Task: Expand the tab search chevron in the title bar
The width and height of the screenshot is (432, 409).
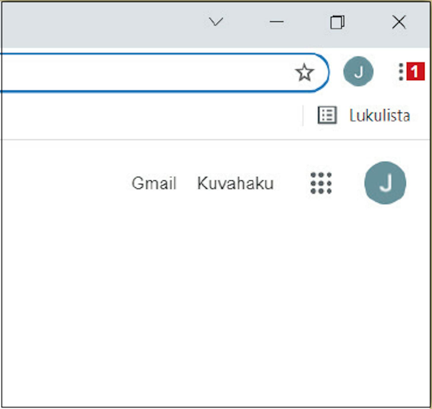Action: click(216, 22)
